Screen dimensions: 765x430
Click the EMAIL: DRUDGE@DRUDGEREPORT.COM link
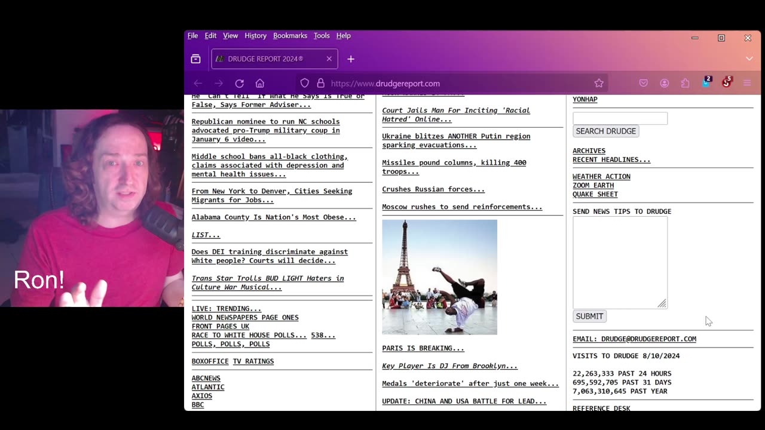pos(634,339)
